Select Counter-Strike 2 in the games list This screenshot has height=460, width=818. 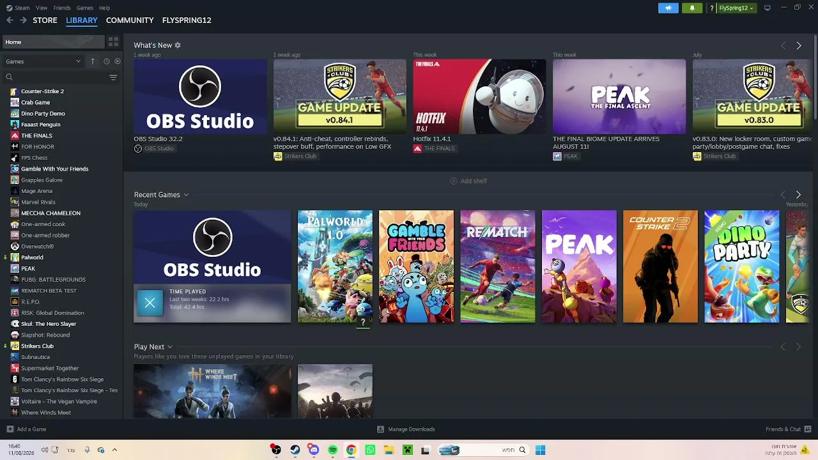(x=42, y=91)
